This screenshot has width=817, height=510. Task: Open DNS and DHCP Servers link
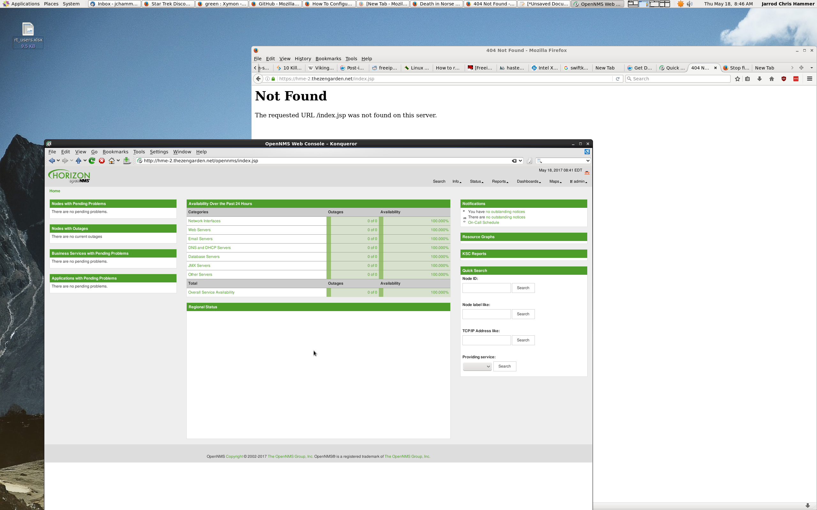(209, 248)
